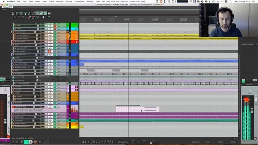
Task: Click the Play button in the transport
Action: click(26, 142)
